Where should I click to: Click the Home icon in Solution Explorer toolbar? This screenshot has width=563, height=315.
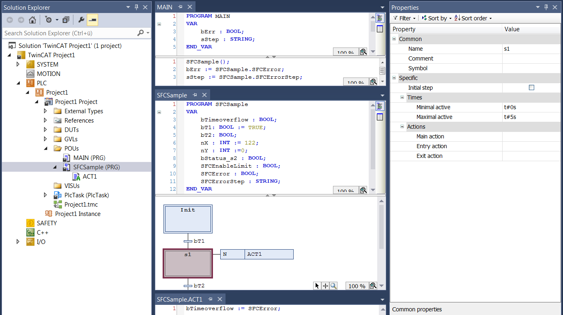(32, 20)
